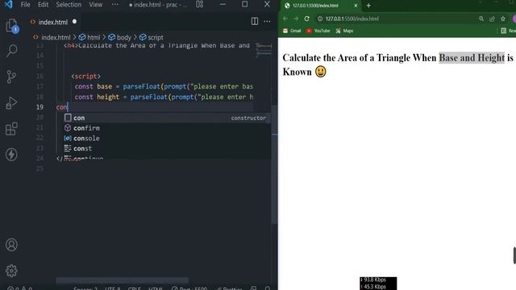Click the zoom magnifier icon in address bar
Screen dimensions: 516x290
(x=481, y=19)
